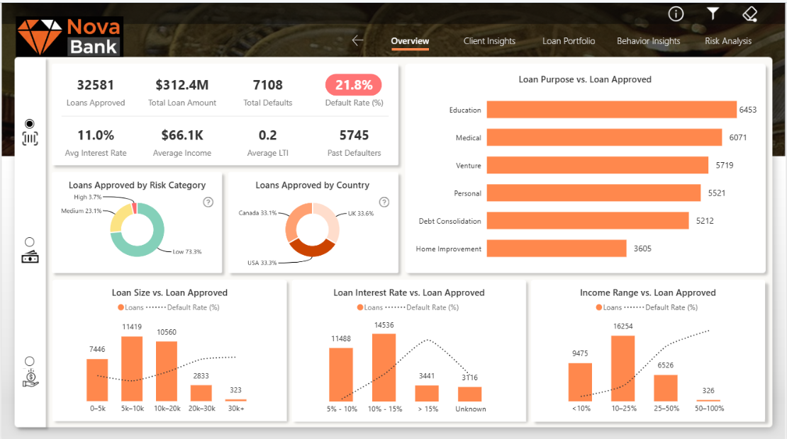Click the hand holding coin icon

click(x=30, y=378)
